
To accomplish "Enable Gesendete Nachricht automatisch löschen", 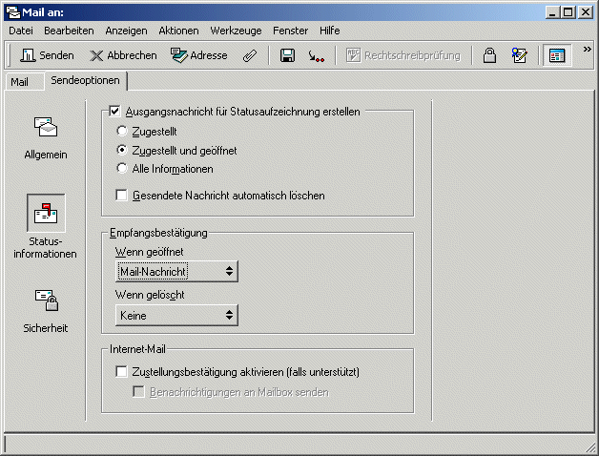I will [121, 195].
